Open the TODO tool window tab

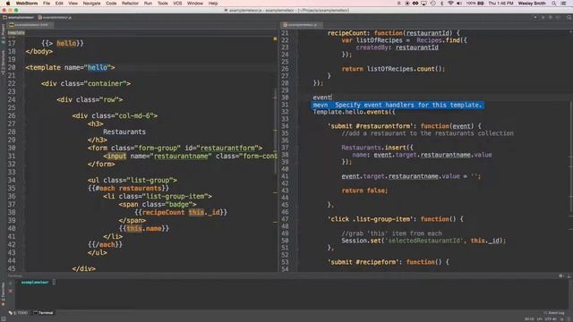19,313
